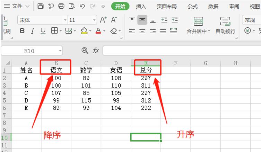Justify text alignment icon
Viewport: 261px width, 152px height.
point(163,30)
